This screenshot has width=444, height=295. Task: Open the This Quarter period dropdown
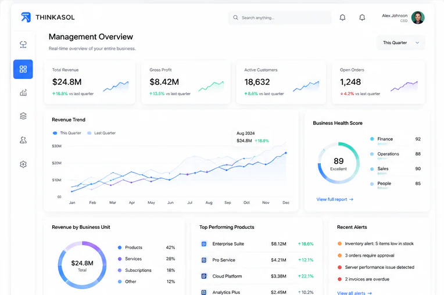coord(400,43)
